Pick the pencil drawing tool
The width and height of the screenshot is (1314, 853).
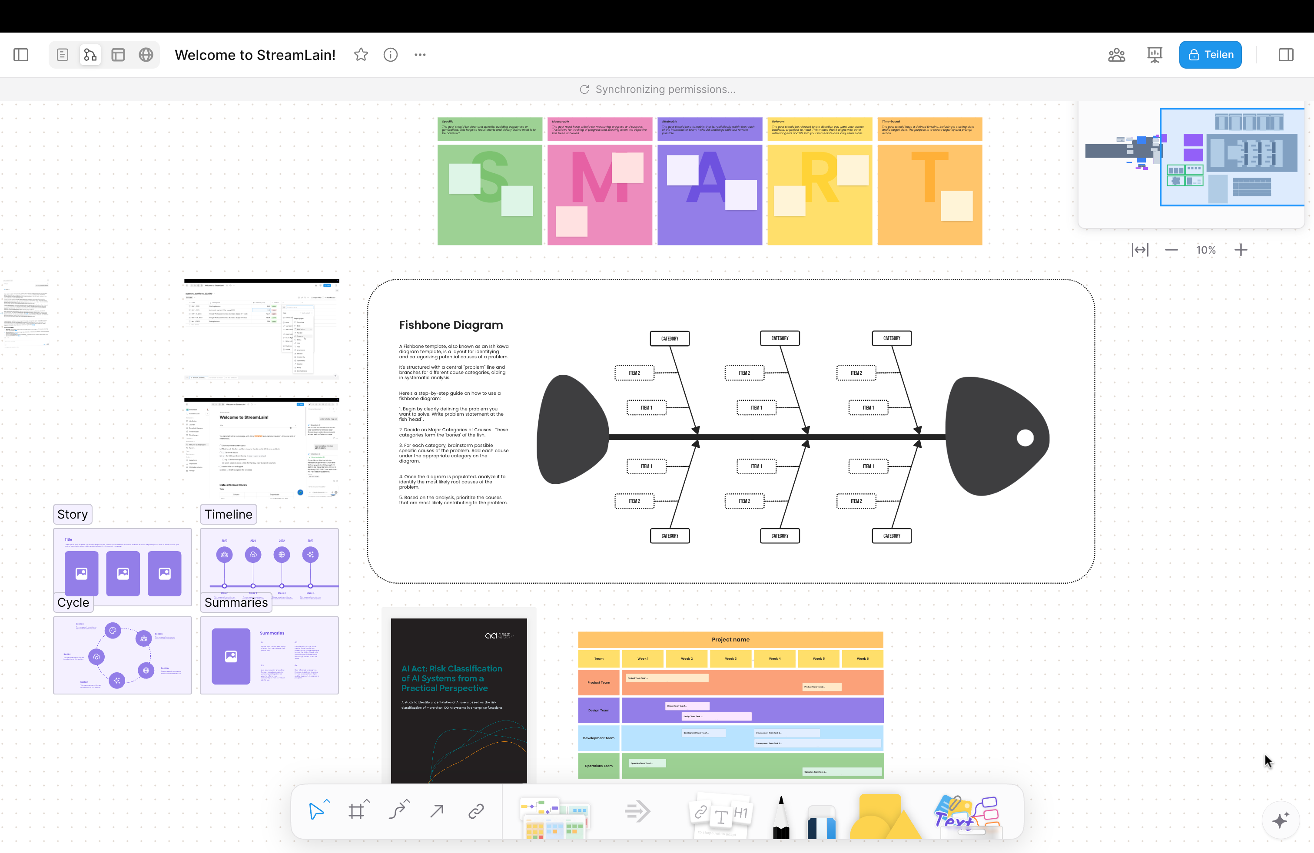781,818
